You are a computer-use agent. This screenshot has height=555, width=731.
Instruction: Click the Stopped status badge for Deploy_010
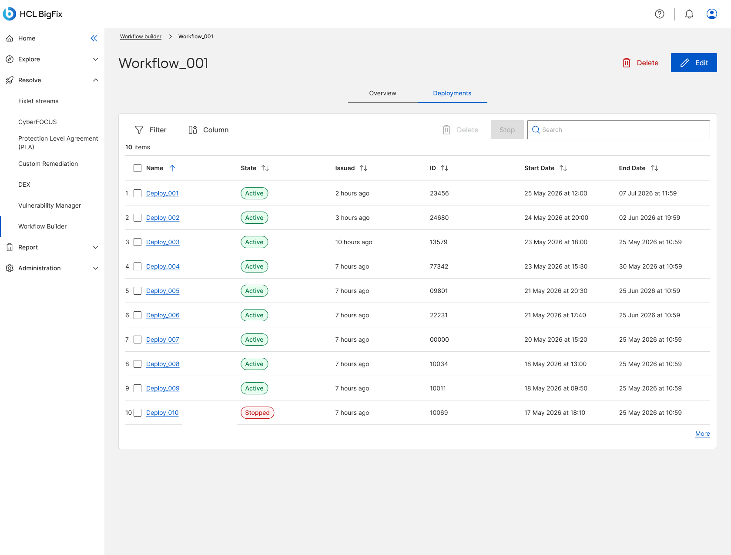pos(258,413)
